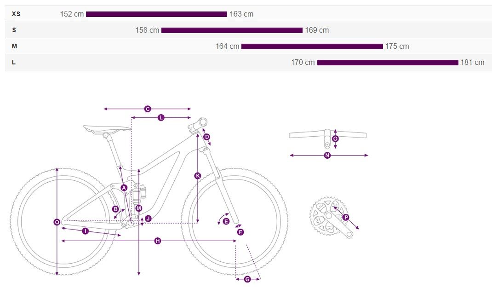Click the Q wheel diameter marker
This screenshot has width=492, height=294.
click(57, 222)
